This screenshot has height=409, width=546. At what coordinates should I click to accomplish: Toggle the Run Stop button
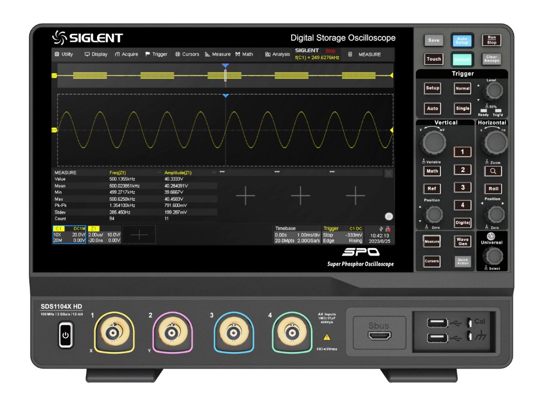pos(491,40)
